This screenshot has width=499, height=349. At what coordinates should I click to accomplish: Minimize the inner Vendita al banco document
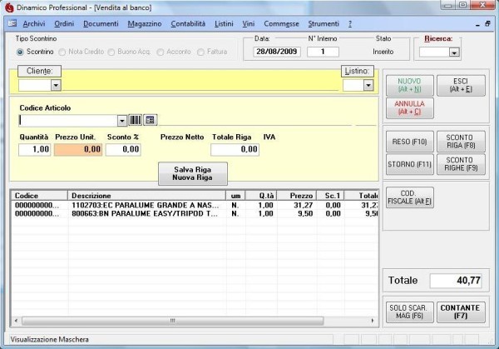[477, 24]
